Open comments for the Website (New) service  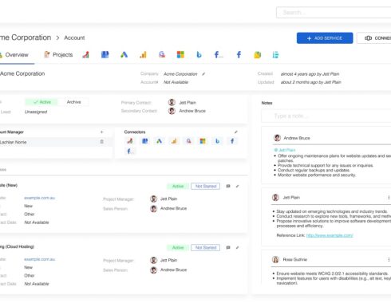pyautogui.click(x=228, y=186)
